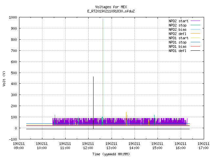Click the yellow NPD1 start legend line
Image resolution: width=210 pixels, height=157 pixels.
pos(195,38)
